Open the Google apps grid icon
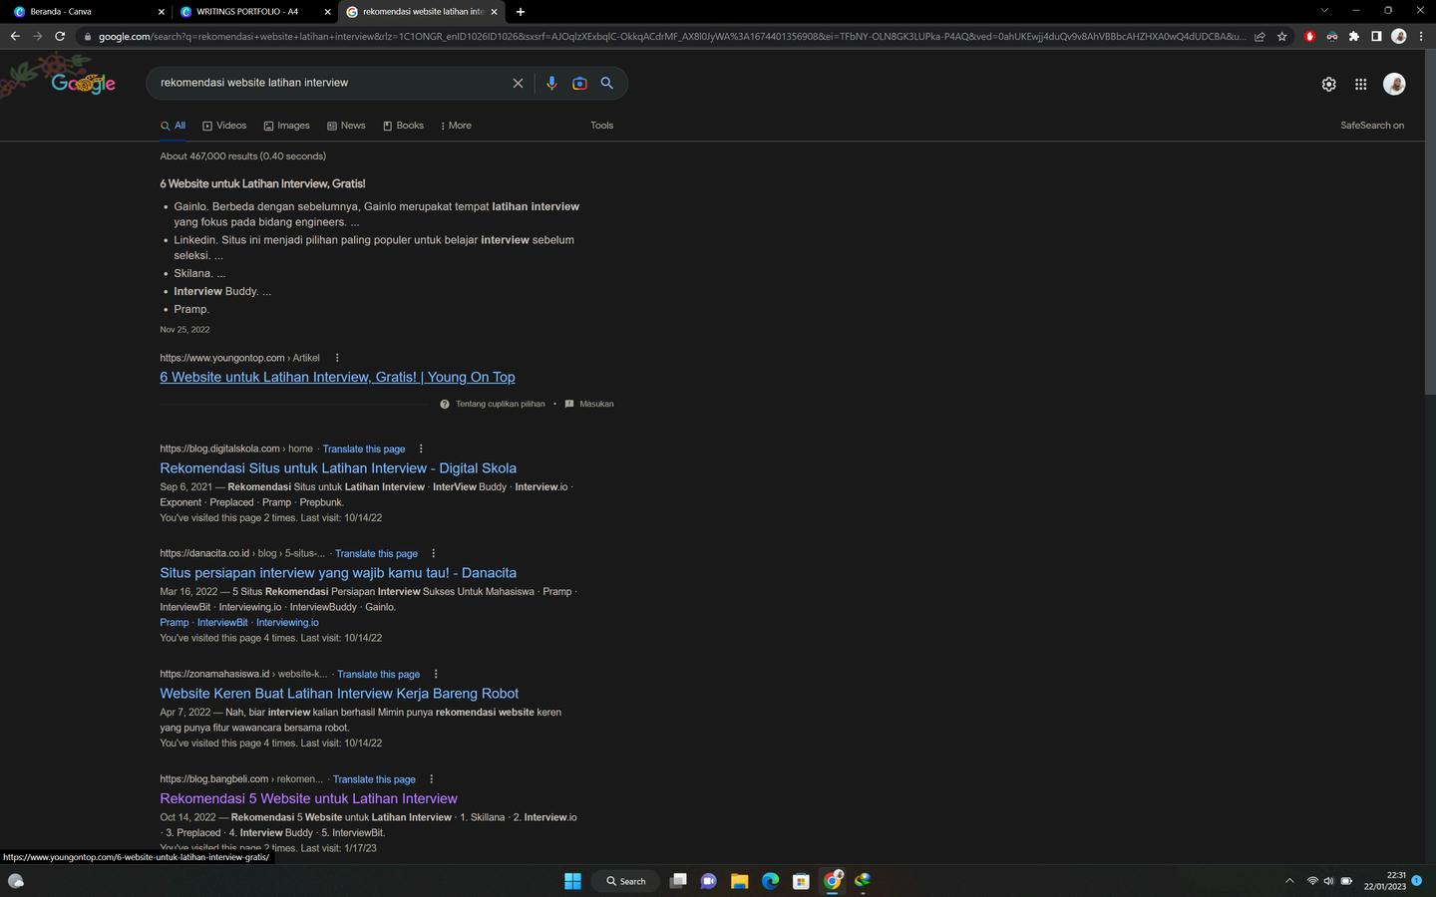The width and height of the screenshot is (1436, 897). pos(1360,85)
